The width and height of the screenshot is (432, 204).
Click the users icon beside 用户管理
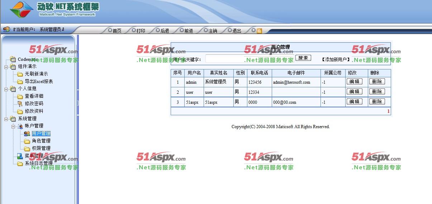[27, 133]
